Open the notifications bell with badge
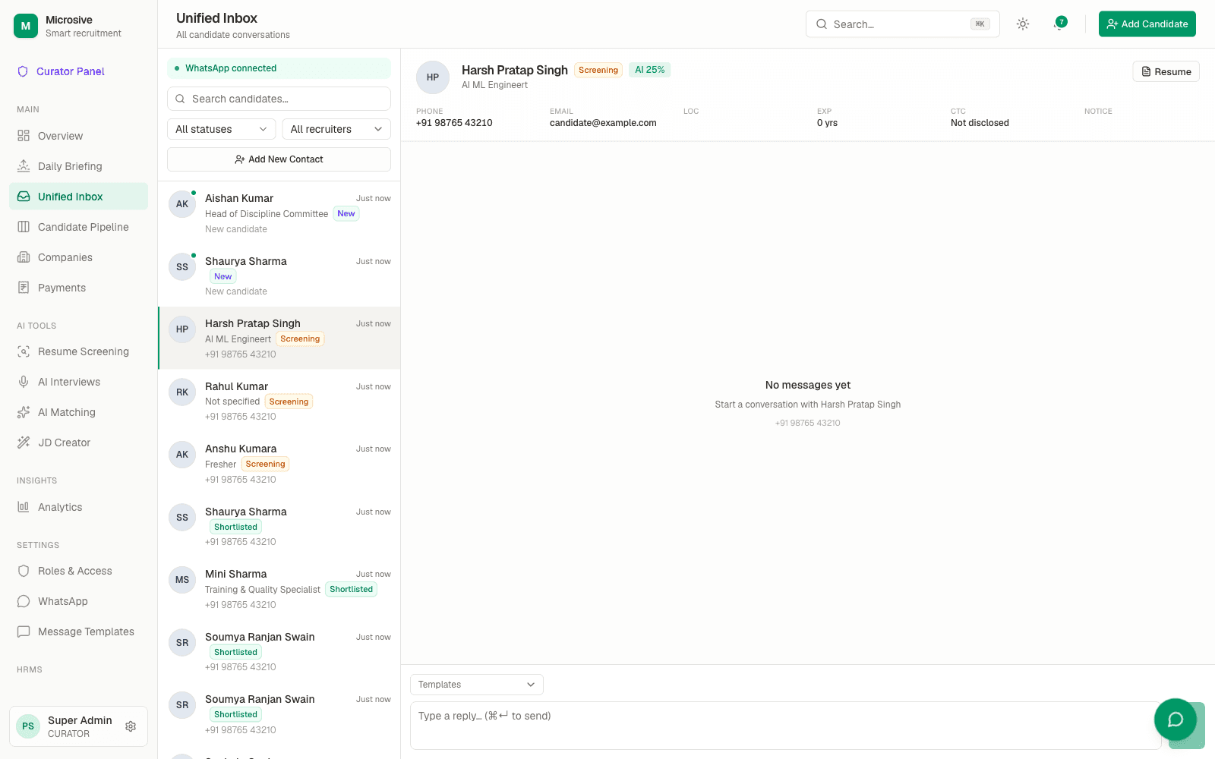This screenshot has width=1215, height=759. click(x=1059, y=24)
